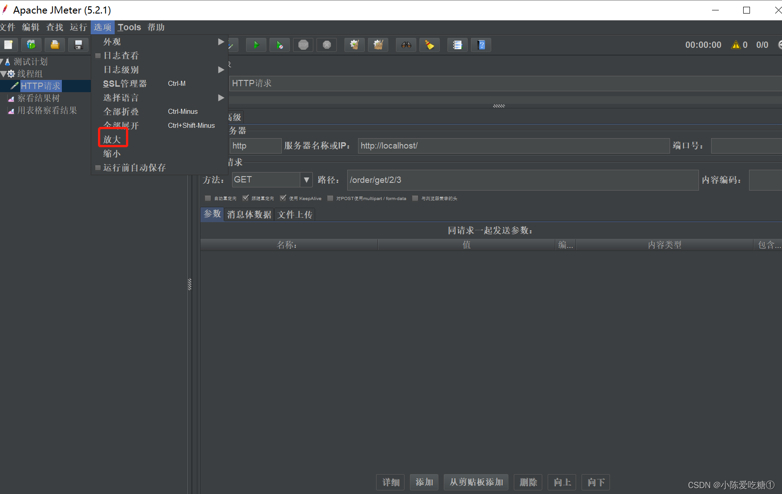Click the server name http://localhost/ field
This screenshot has width=782, height=494.
pyautogui.click(x=514, y=146)
